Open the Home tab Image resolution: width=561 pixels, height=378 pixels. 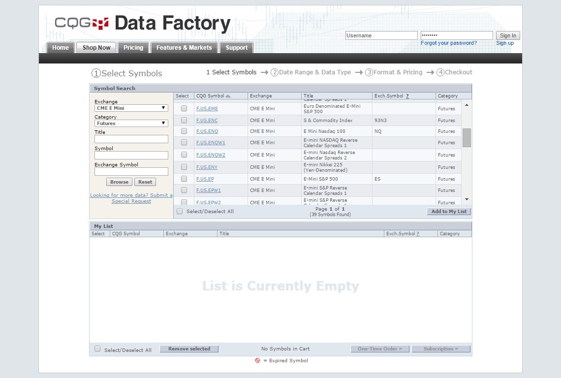click(61, 48)
